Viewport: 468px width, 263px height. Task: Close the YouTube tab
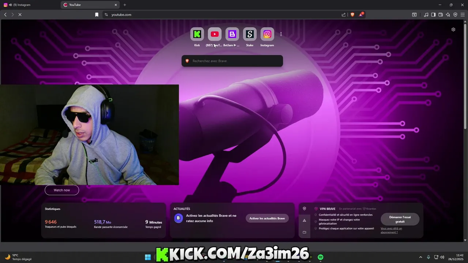(x=116, y=5)
